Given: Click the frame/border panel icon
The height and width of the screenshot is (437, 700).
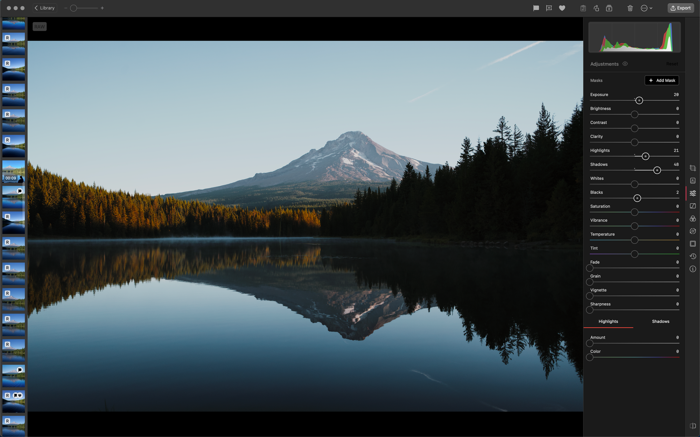Looking at the screenshot, I should [693, 244].
